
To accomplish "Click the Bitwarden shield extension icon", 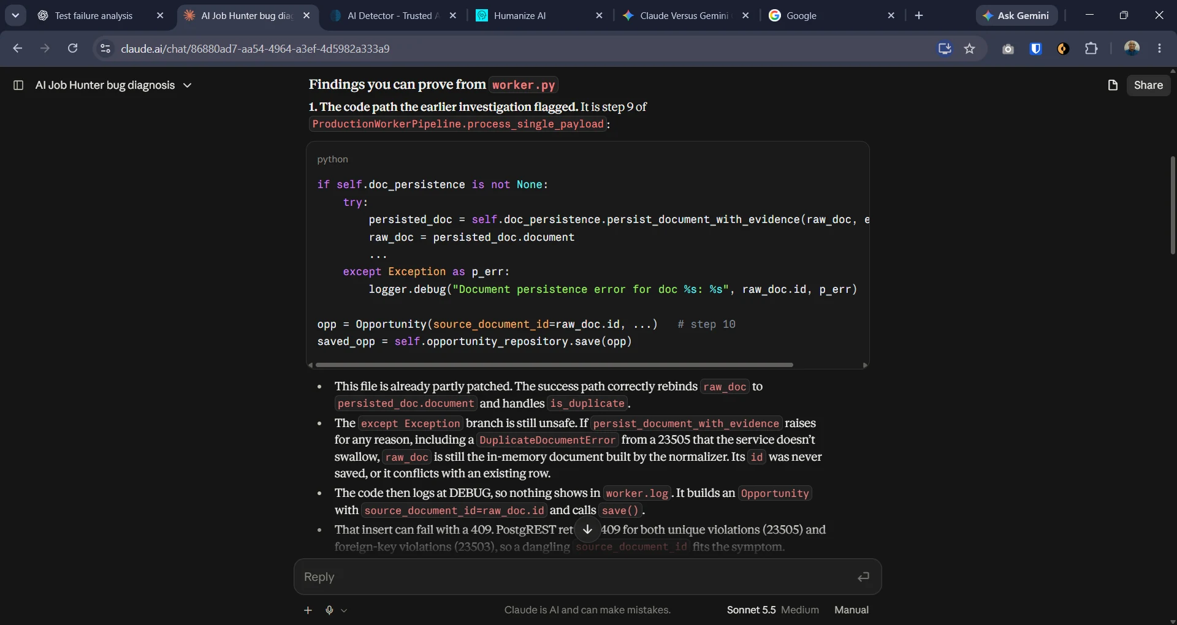I will (1036, 48).
